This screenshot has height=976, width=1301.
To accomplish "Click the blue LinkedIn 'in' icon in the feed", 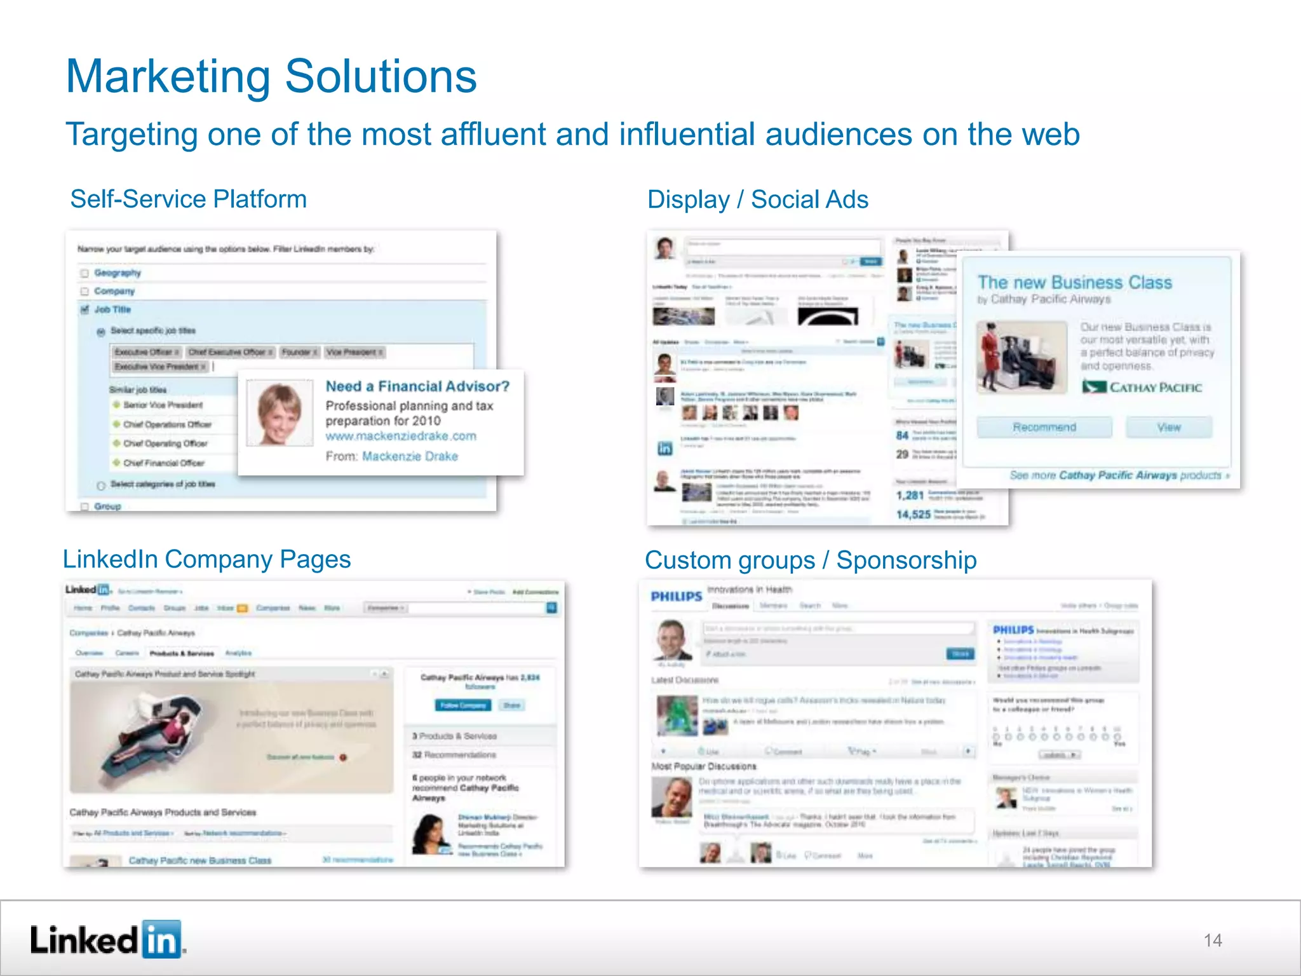I will 664,448.
